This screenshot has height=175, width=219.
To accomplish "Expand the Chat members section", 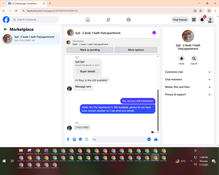I will [x=188, y=80].
